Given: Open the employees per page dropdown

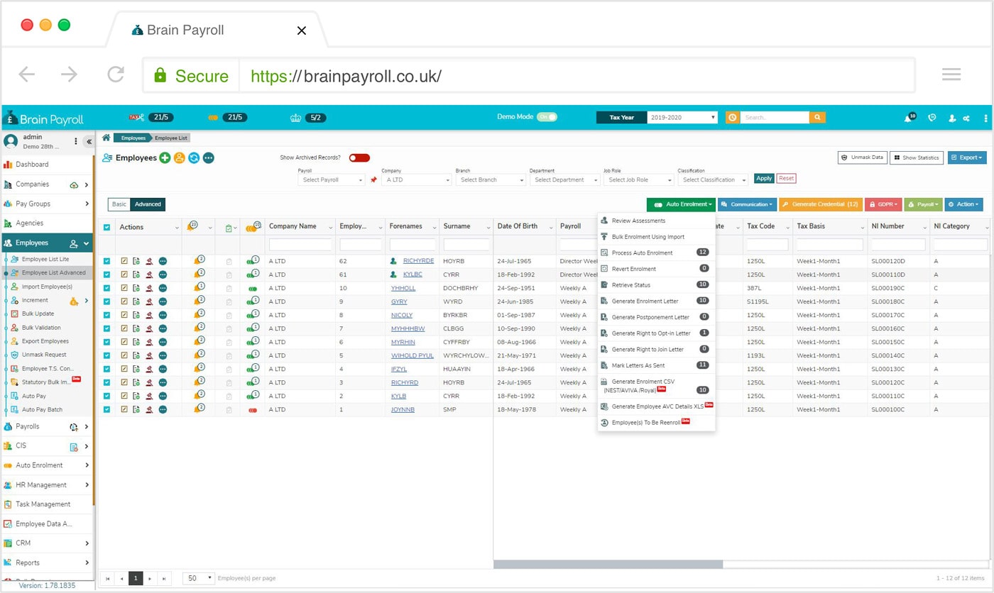Looking at the screenshot, I should click(x=199, y=578).
